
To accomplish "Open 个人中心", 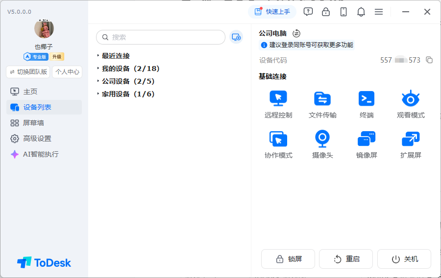I will point(67,72).
